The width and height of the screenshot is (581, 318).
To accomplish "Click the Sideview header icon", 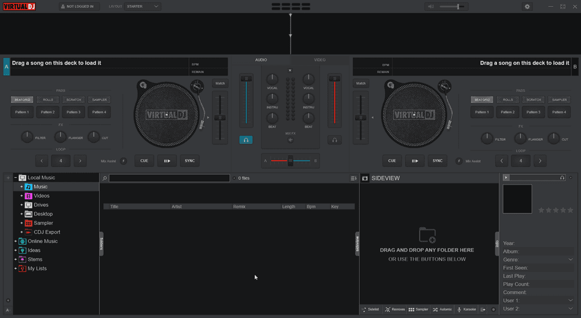I will [x=365, y=178].
